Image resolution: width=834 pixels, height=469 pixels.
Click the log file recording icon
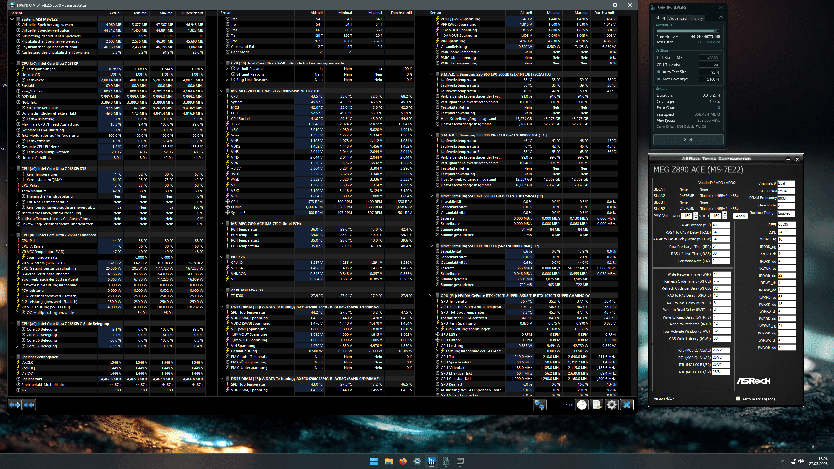point(597,405)
